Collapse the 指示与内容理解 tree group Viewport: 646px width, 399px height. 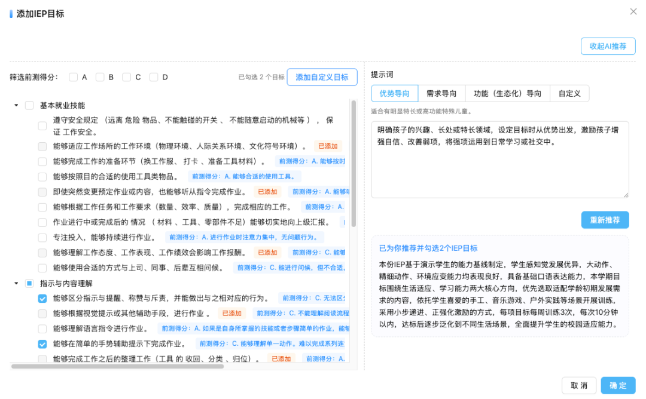[x=16, y=283]
